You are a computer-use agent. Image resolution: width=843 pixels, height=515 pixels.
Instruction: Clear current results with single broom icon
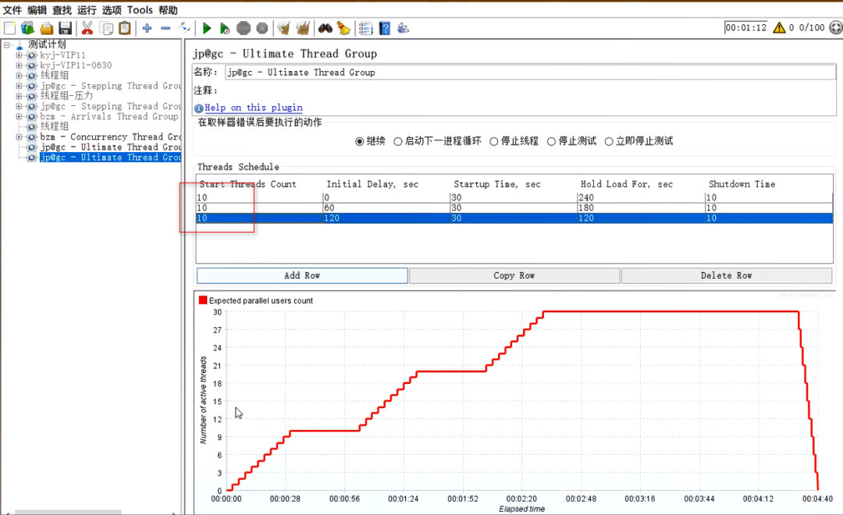[x=284, y=28]
